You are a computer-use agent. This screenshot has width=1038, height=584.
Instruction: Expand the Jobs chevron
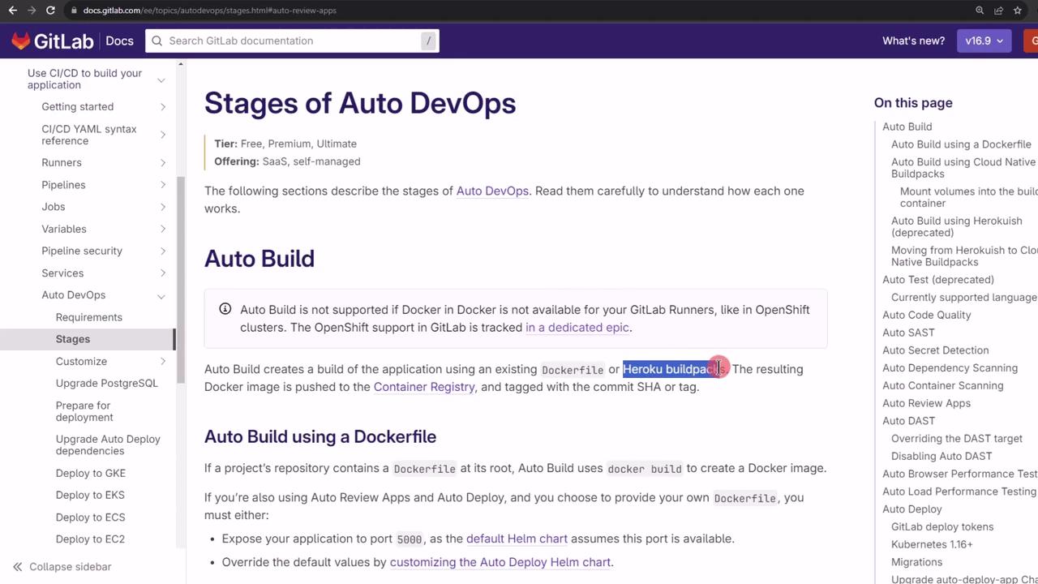(163, 207)
